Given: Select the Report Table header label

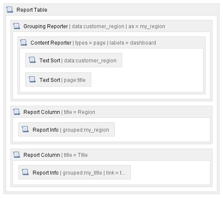Looking at the screenshot, I should (32, 10).
